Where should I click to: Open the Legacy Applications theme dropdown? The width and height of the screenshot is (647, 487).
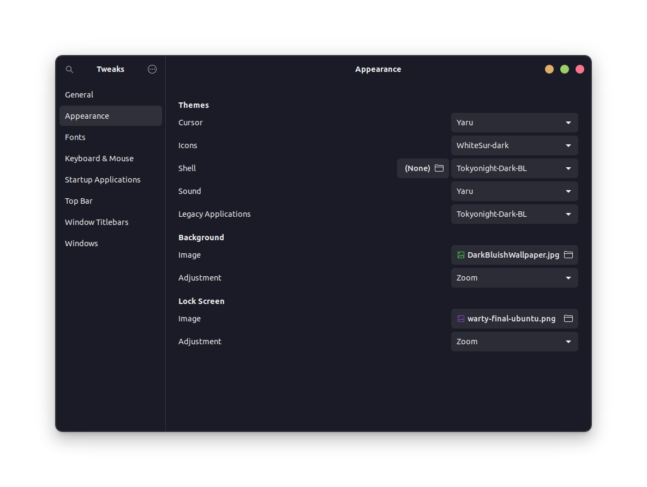click(x=514, y=214)
